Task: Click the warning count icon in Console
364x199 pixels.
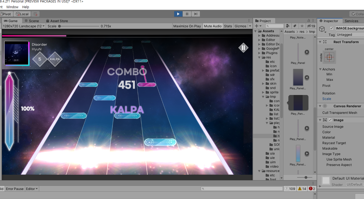Action: click(x=302, y=189)
